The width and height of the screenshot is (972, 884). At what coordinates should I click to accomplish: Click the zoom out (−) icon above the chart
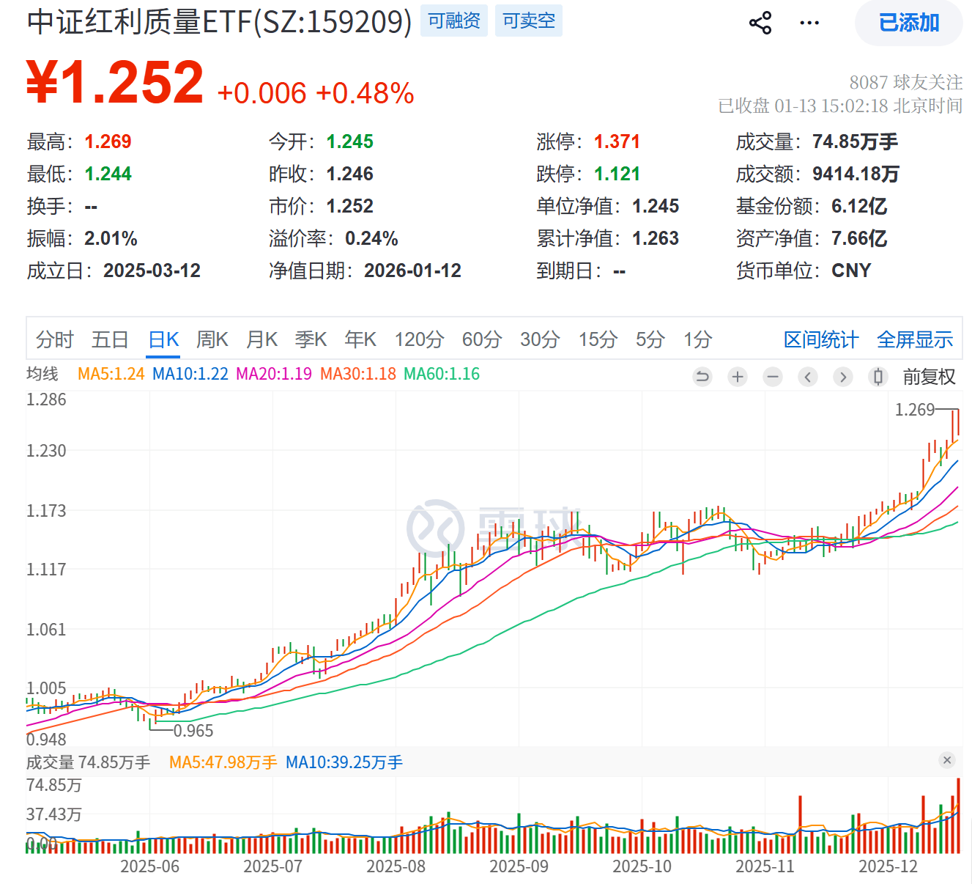[x=772, y=376]
